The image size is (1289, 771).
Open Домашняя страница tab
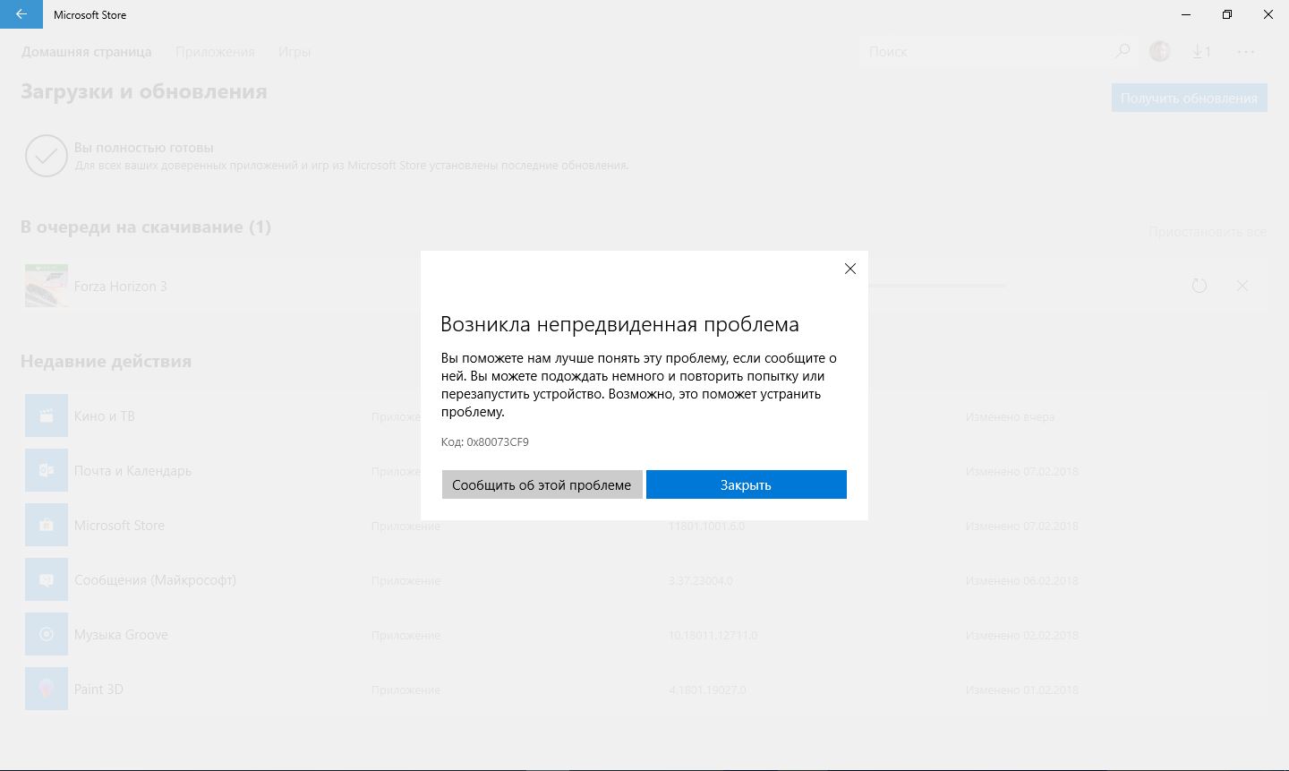pos(87,52)
